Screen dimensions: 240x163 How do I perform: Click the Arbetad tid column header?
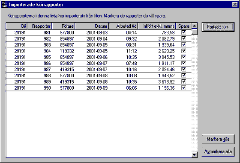coord(123,26)
